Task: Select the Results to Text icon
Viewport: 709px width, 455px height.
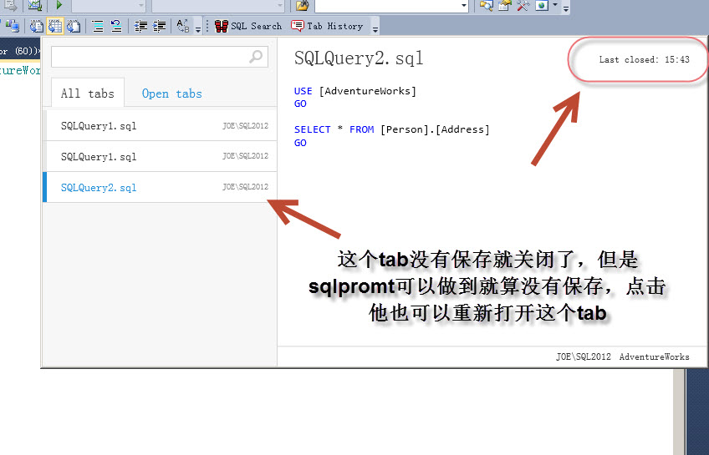Action: 36,26
